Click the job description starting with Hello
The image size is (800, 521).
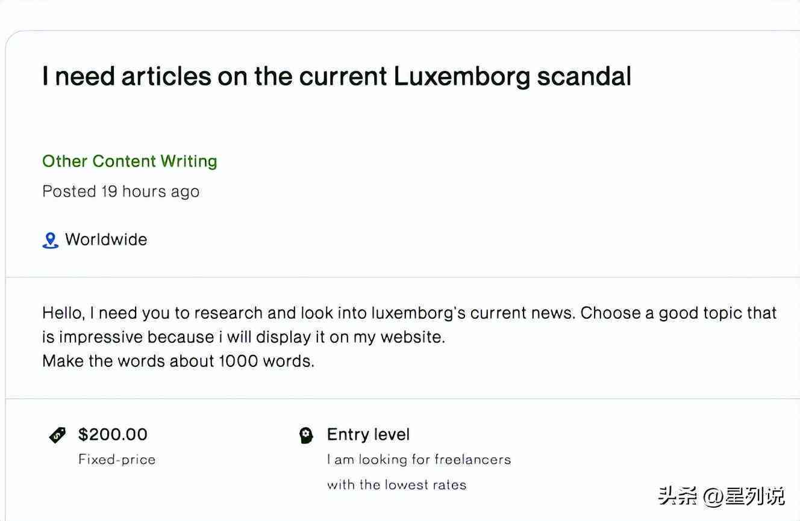coord(409,337)
